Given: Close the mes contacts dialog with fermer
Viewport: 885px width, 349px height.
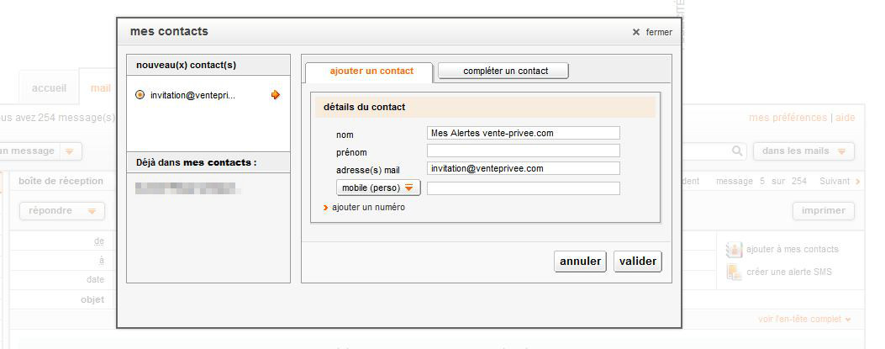Looking at the screenshot, I should 652,32.
